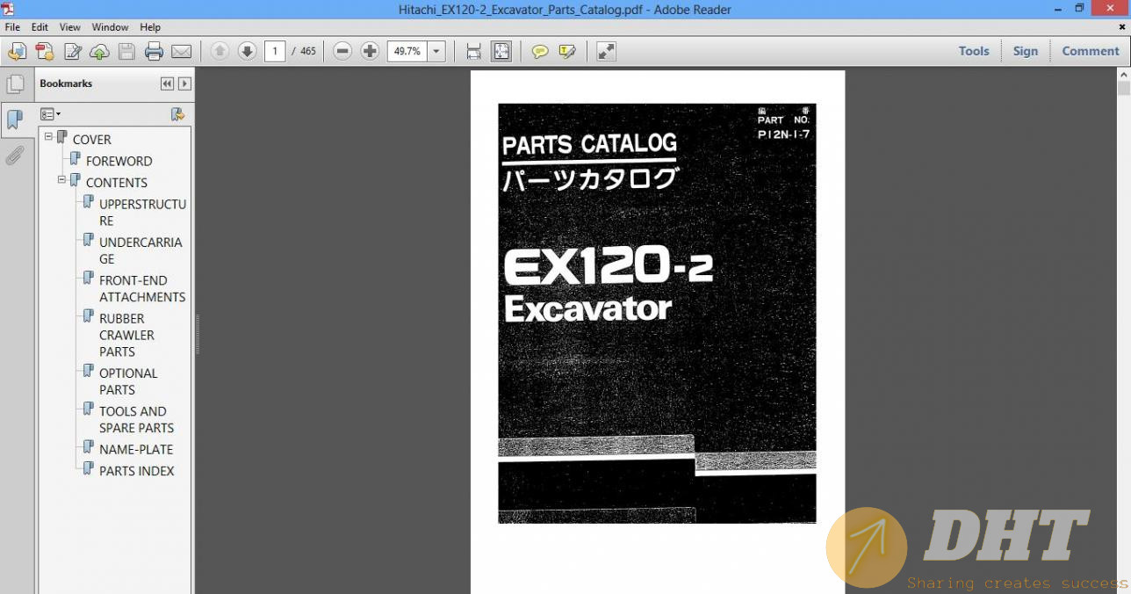The width and height of the screenshot is (1131, 594).
Task: Click the Print icon
Action: click(x=154, y=52)
